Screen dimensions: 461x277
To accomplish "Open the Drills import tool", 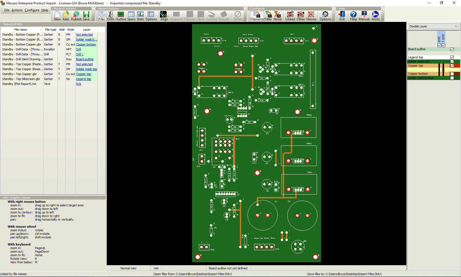I will pos(111,15).
